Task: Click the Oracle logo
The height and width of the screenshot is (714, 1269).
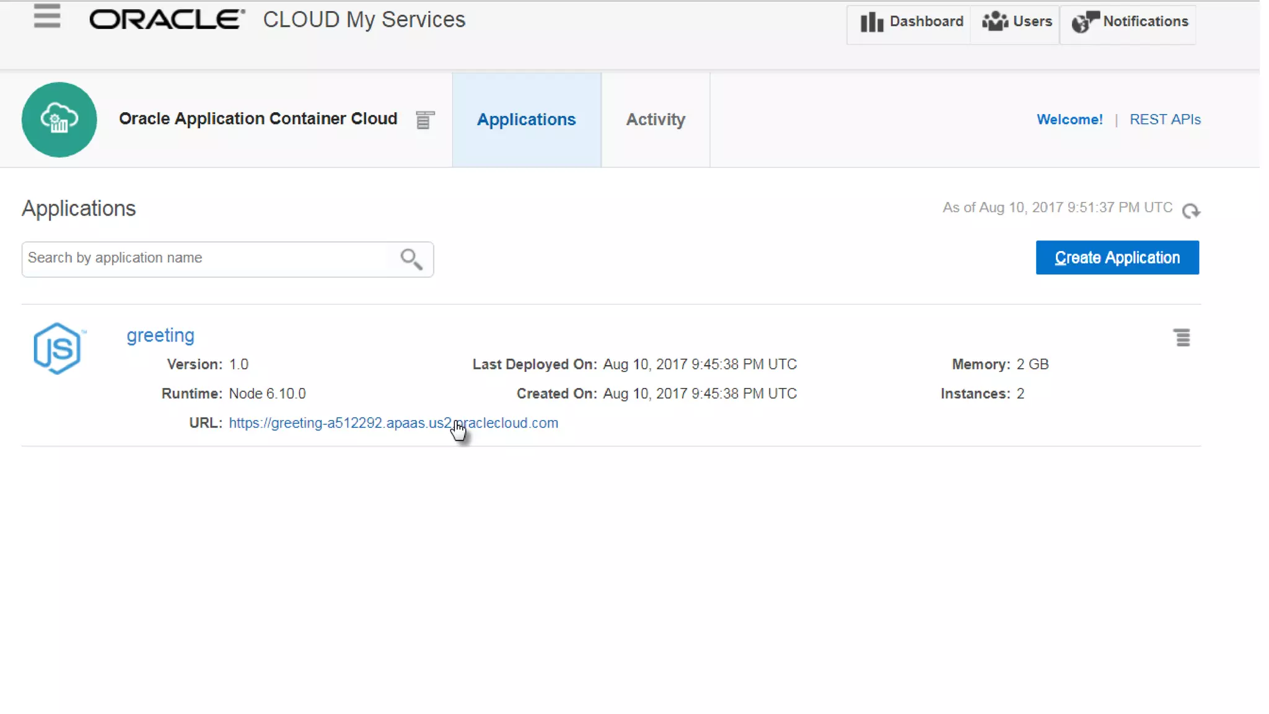Action: pos(167,20)
